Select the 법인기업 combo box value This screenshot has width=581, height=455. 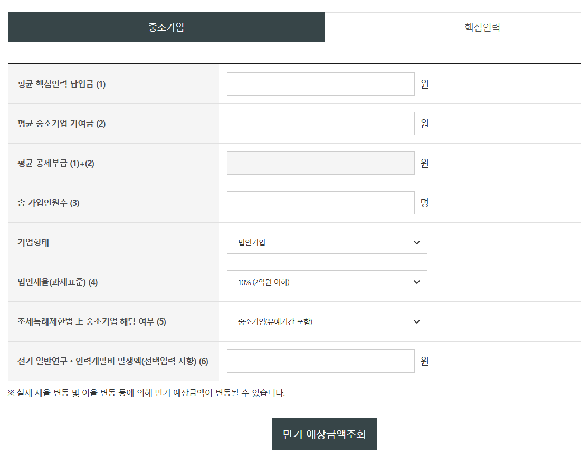327,242
